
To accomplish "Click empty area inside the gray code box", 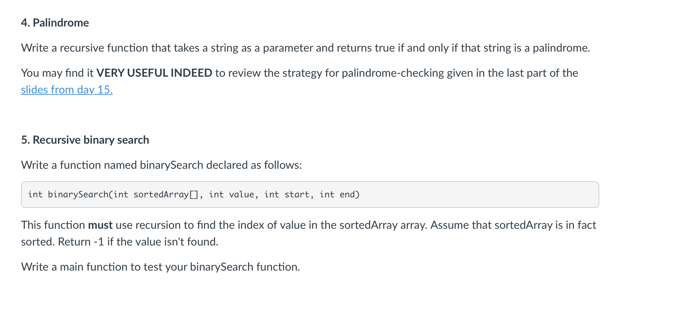I will [x=478, y=195].
